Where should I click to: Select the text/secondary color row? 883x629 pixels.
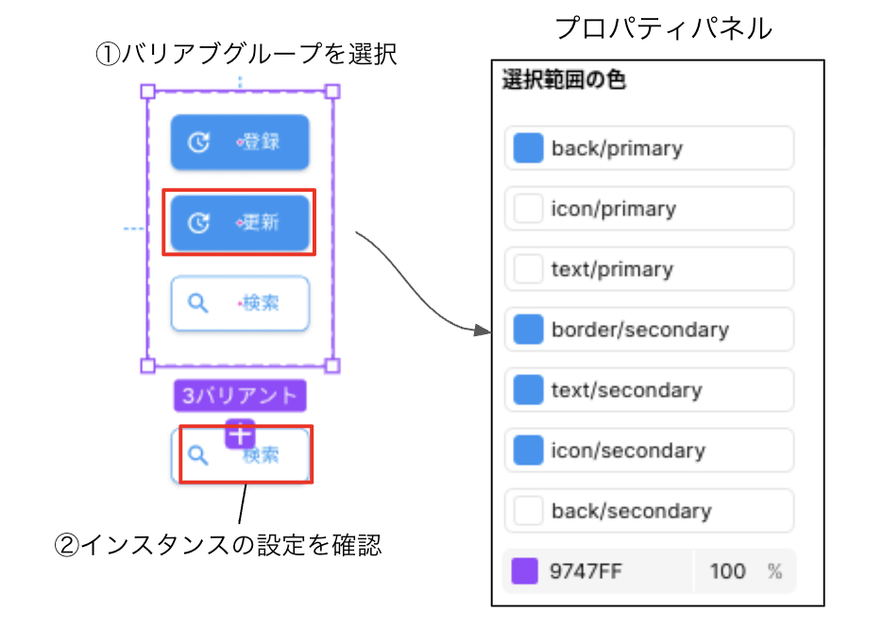point(650,390)
